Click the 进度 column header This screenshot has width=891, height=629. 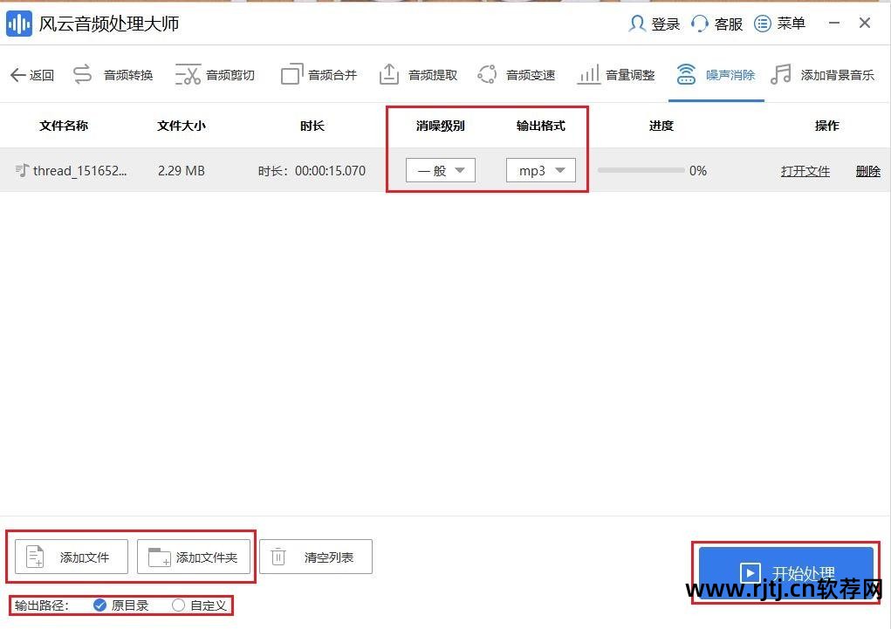coord(661,126)
